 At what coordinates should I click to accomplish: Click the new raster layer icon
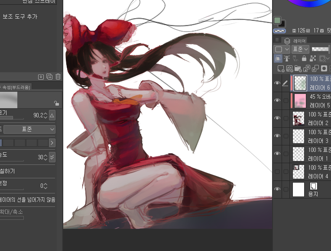tap(281, 68)
